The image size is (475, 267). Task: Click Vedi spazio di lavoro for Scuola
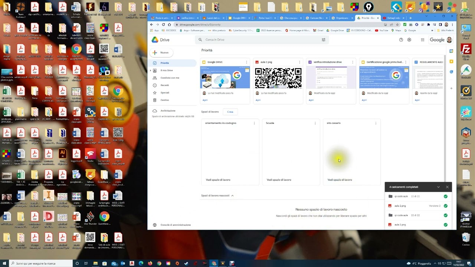pyautogui.click(x=279, y=180)
